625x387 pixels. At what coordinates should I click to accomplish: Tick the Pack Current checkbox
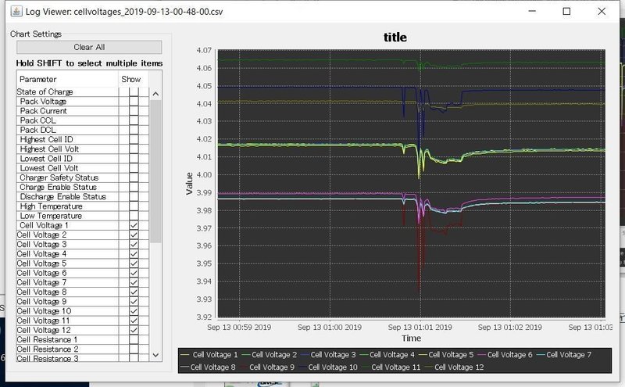134,111
